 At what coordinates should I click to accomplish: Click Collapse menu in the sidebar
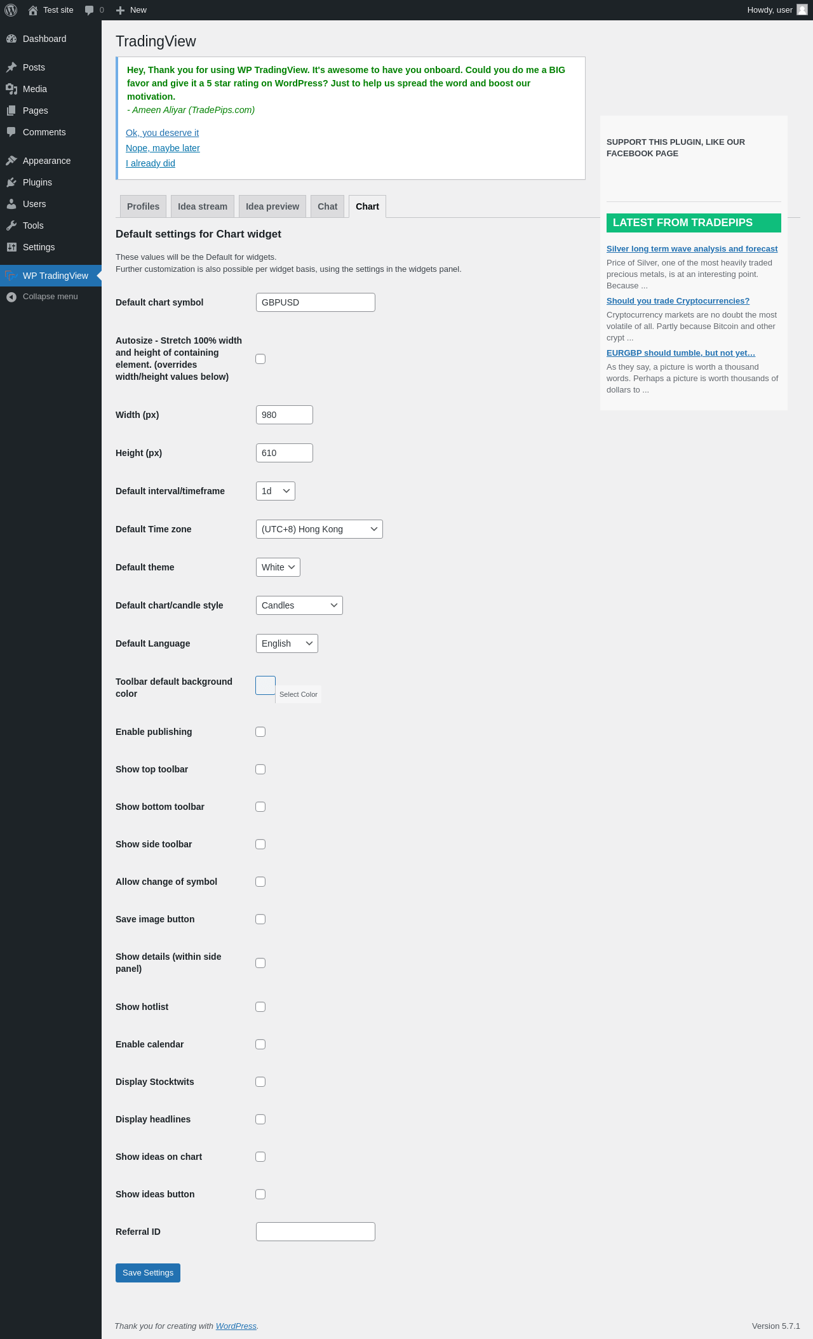[x=51, y=297]
